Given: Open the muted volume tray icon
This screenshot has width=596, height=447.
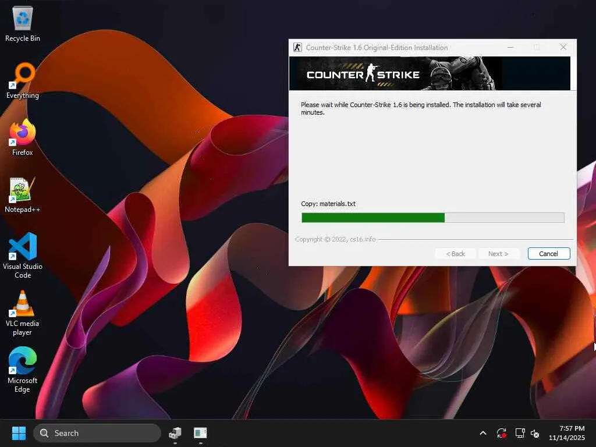Looking at the screenshot, I should (535, 433).
